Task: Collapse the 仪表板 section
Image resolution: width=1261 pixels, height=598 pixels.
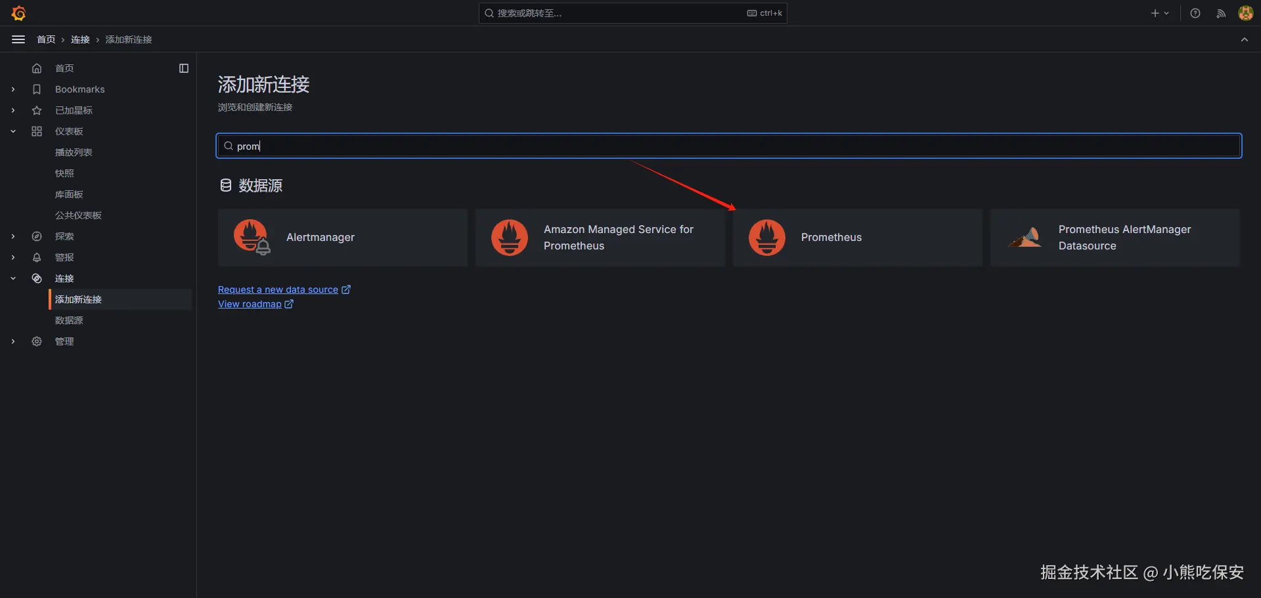Action: click(x=13, y=131)
